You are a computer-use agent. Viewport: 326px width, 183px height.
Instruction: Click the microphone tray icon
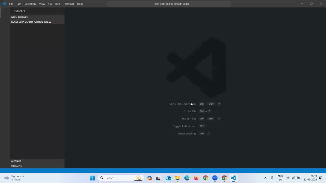coord(272,178)
